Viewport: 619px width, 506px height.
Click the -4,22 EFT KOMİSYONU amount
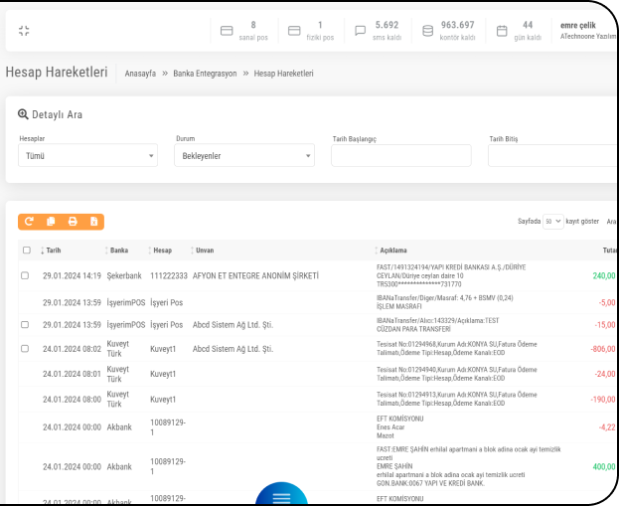coord(607,427)
